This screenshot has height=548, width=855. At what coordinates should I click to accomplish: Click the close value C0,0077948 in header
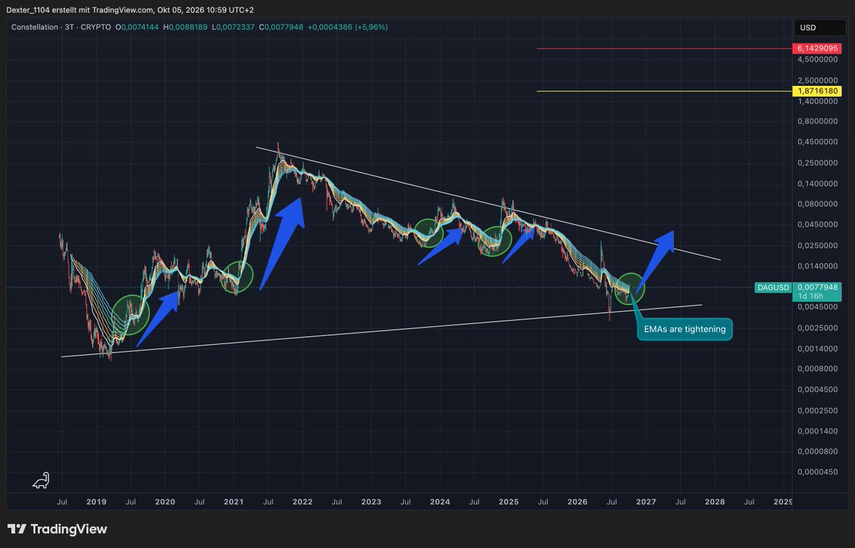(280, 28)
